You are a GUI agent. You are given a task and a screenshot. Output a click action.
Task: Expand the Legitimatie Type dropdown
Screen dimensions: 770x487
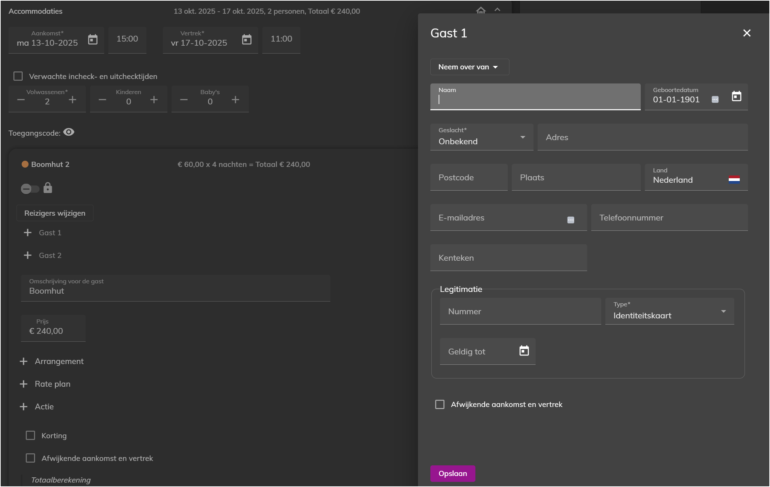click(669, 312)
